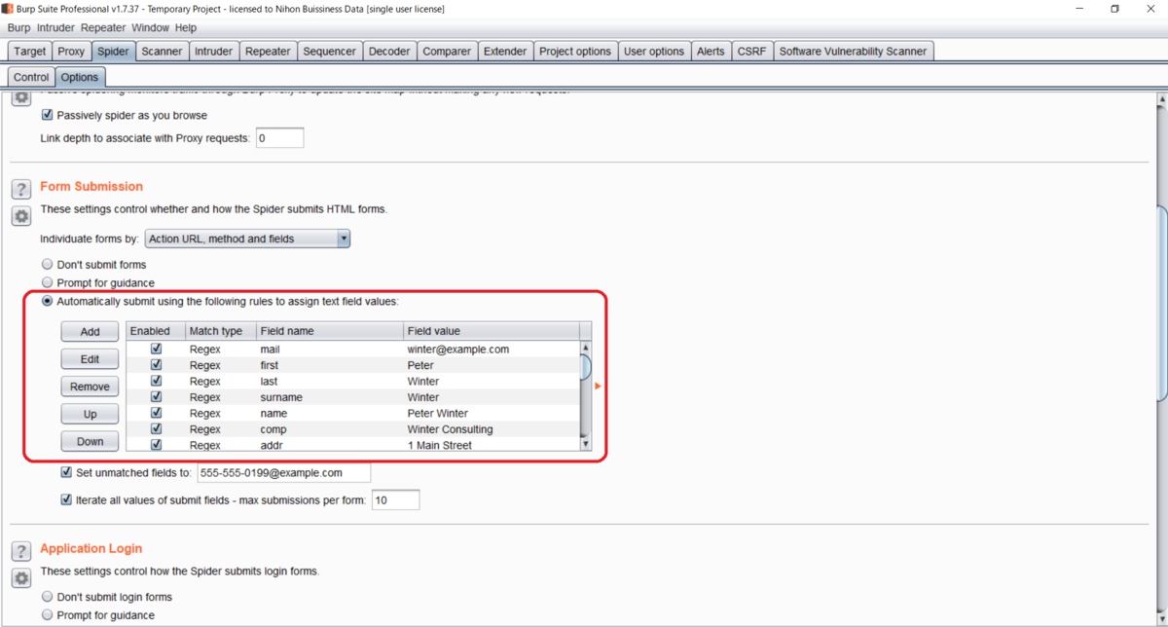Switch to Spider Control sub-tab

tap(31, 77)
